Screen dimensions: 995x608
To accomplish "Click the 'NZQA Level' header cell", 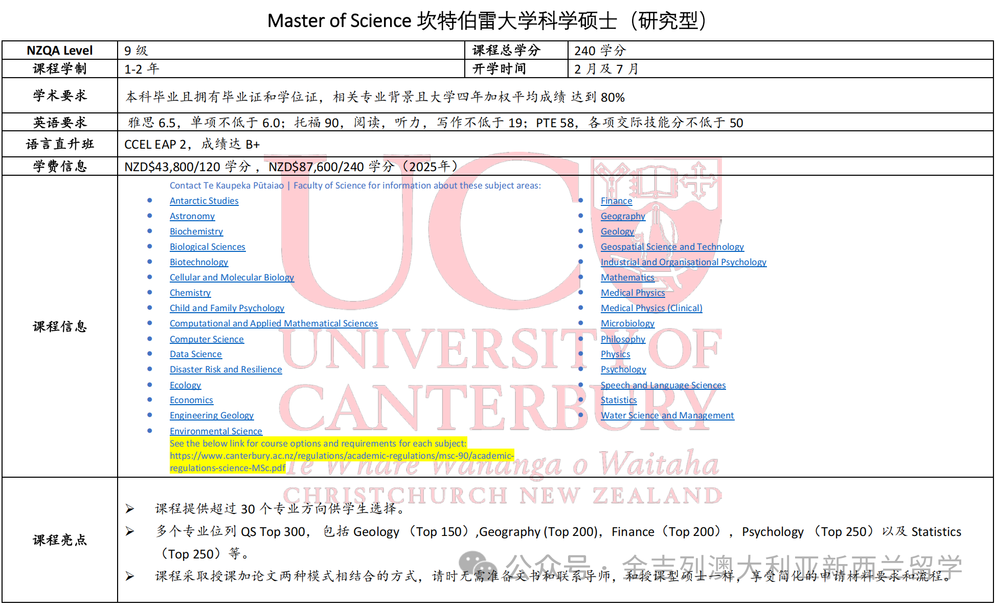I will pos(60,51).
